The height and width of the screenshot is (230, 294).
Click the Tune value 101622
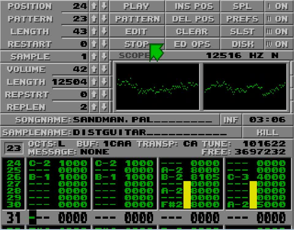[x=264, y=144]
